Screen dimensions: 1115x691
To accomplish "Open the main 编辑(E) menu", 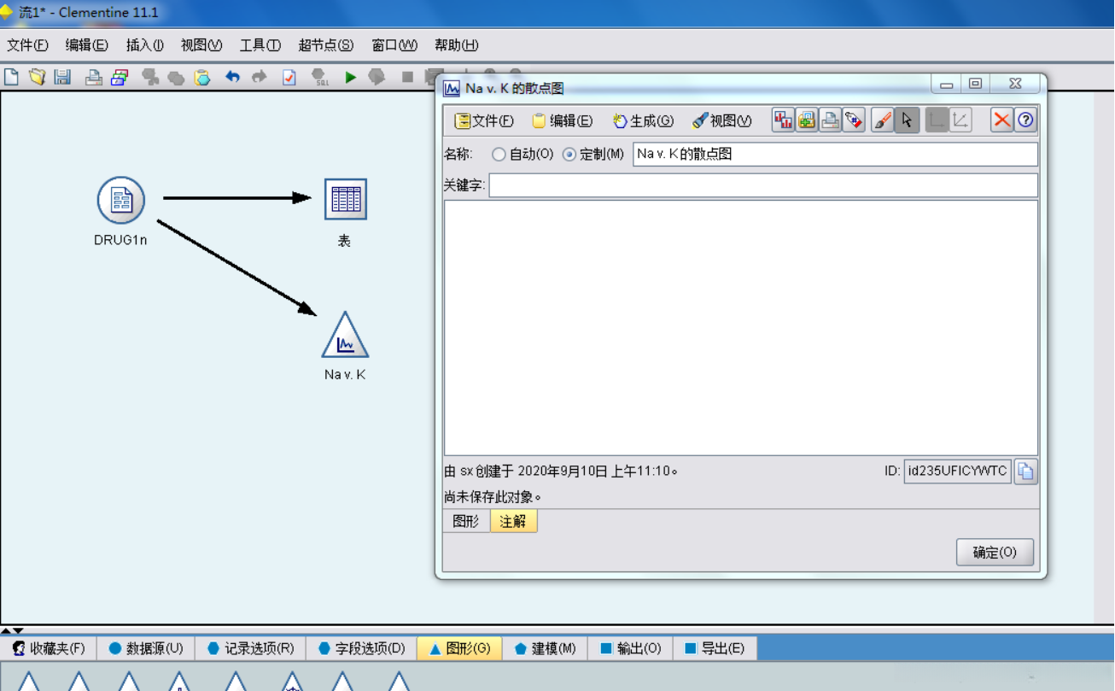I will point(86,45).
